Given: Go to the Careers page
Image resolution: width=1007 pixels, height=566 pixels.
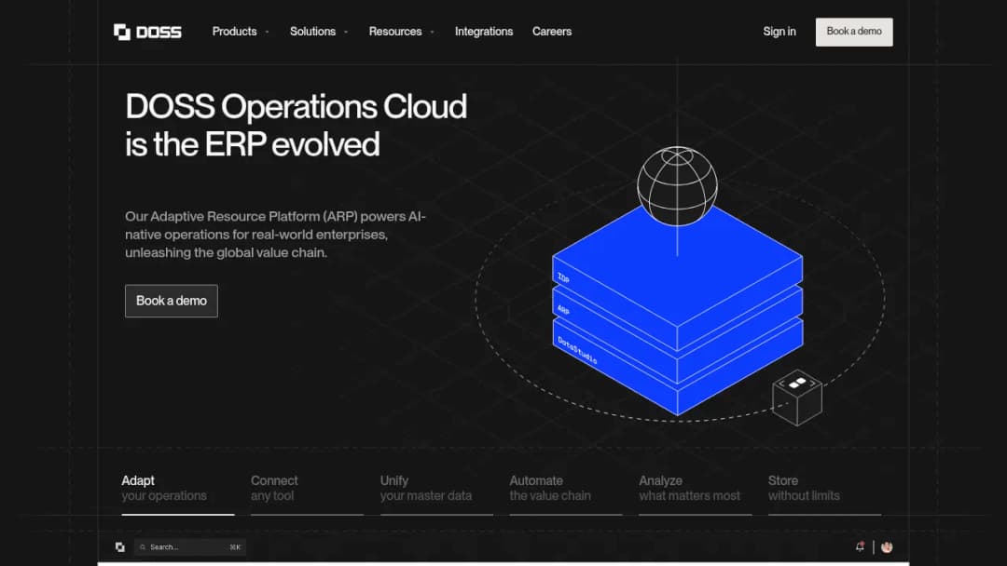Looking at the screenshot, I should tap(552, 32).
